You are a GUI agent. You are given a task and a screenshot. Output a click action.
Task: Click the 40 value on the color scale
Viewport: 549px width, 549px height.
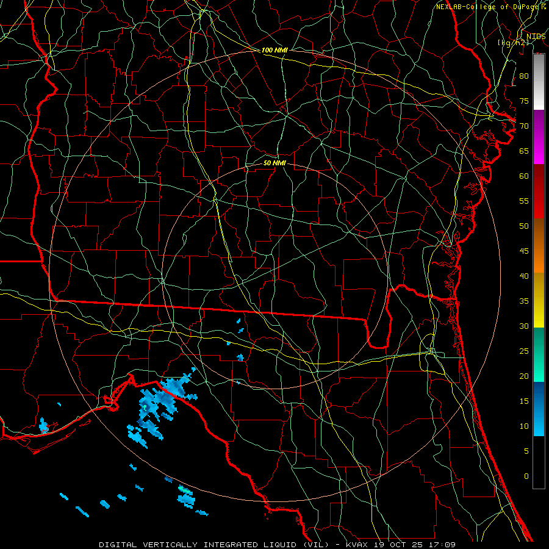(524, 276)
